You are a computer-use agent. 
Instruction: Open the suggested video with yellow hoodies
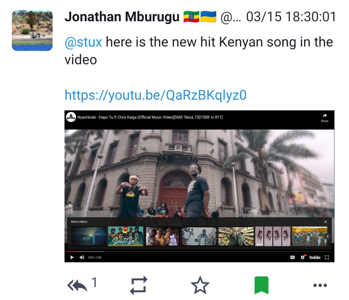(x=162, y=236)
